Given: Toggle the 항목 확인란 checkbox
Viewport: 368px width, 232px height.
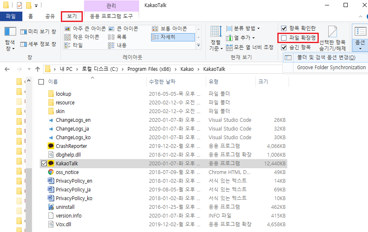Looking at the screenshot, I should coord(284,29).
